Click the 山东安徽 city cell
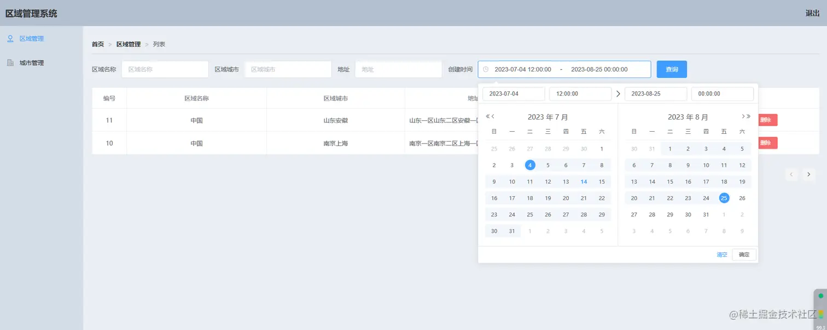This screenshot has width=827, height=330. pos(336,120)
